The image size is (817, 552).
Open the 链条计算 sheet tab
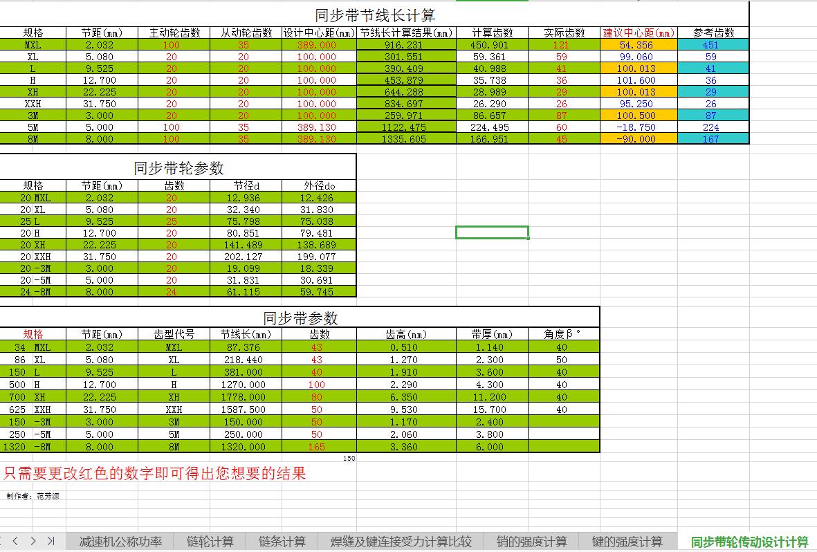[x=282, y=542]
